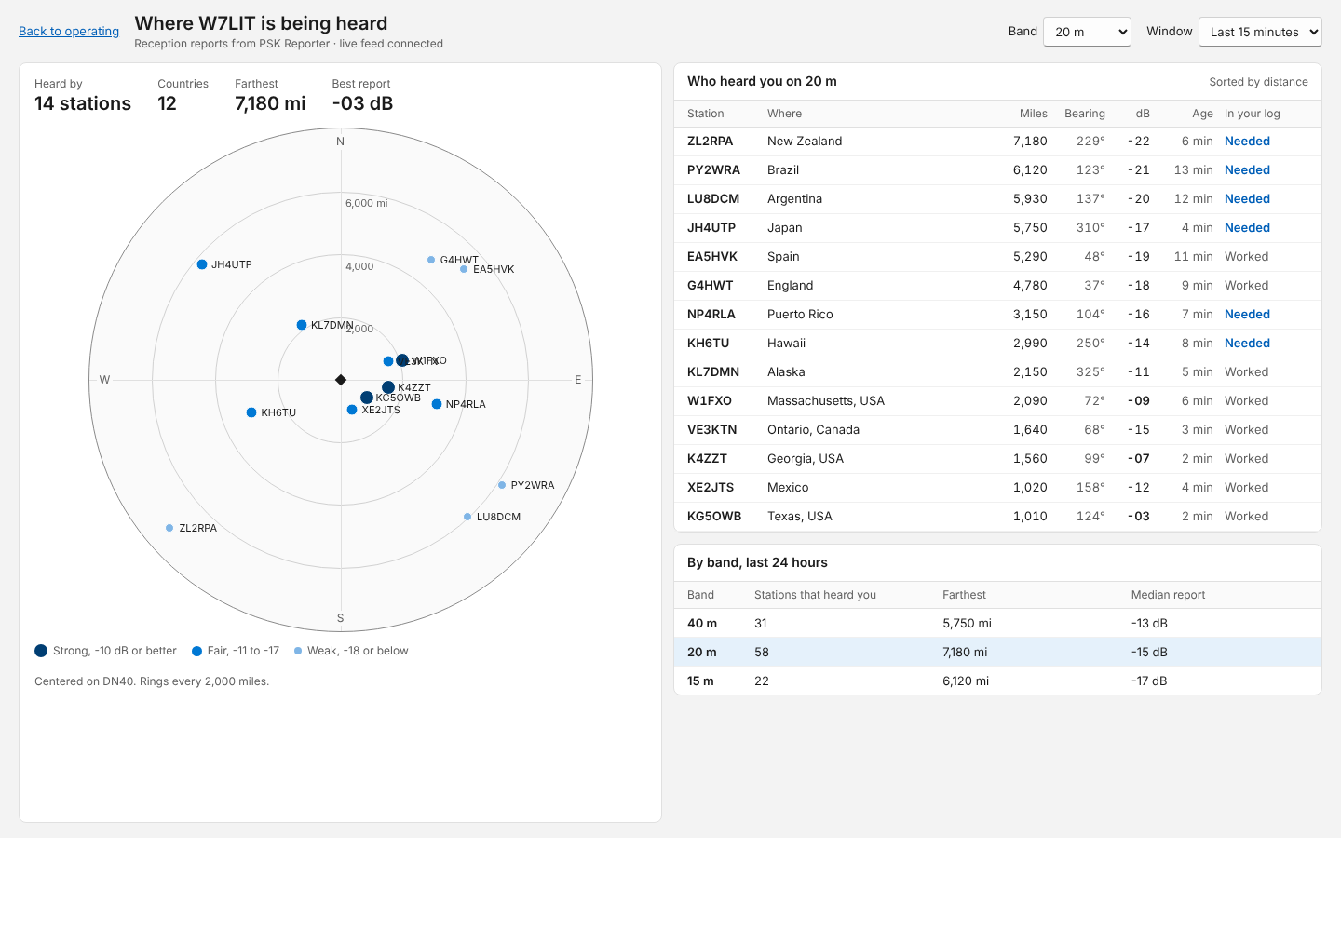Click the black diamond home marker at the map center
This screenshot has height=931, width=1341.
pos(341,380)
